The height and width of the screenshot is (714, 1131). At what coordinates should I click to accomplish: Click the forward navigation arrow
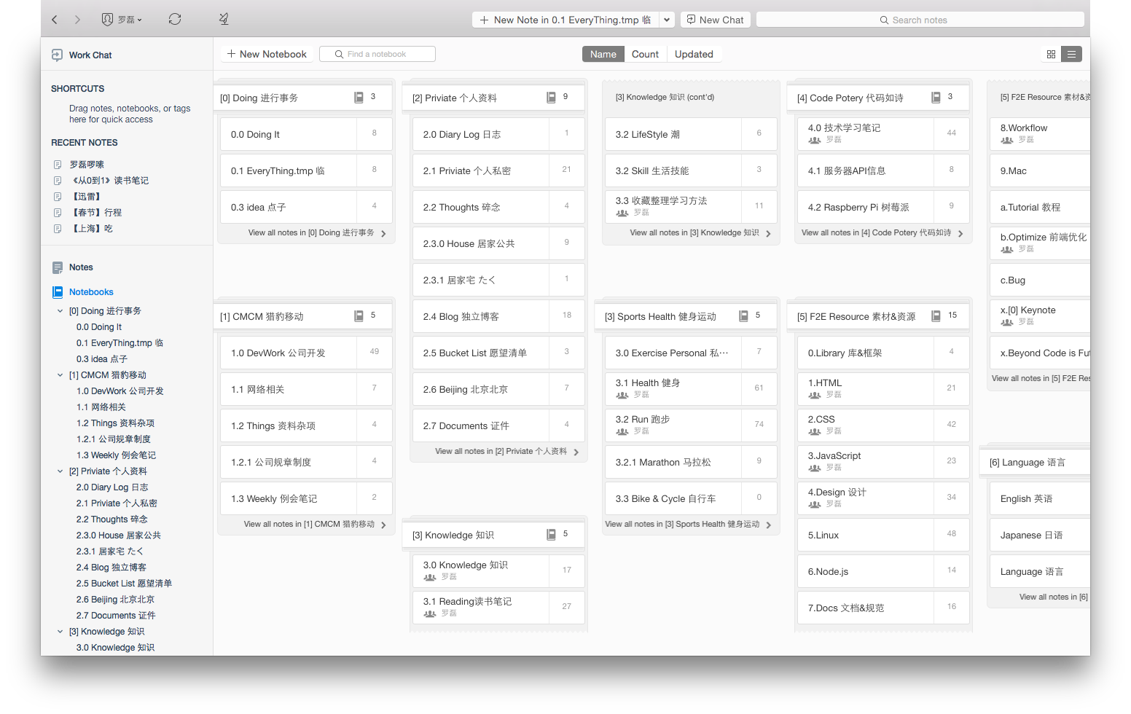click(x=77, y=20)
